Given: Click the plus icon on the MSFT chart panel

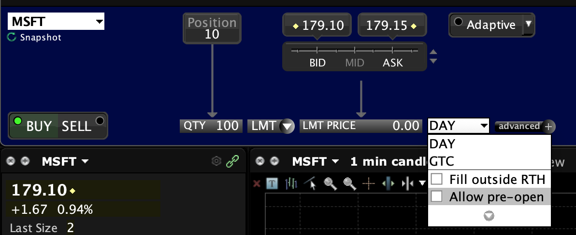Looking at the screenshot, I should click(x=274, y=161).
